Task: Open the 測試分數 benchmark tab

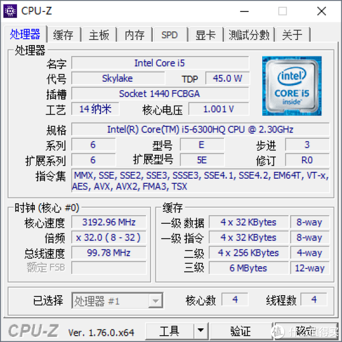Action: pos(249,35)
